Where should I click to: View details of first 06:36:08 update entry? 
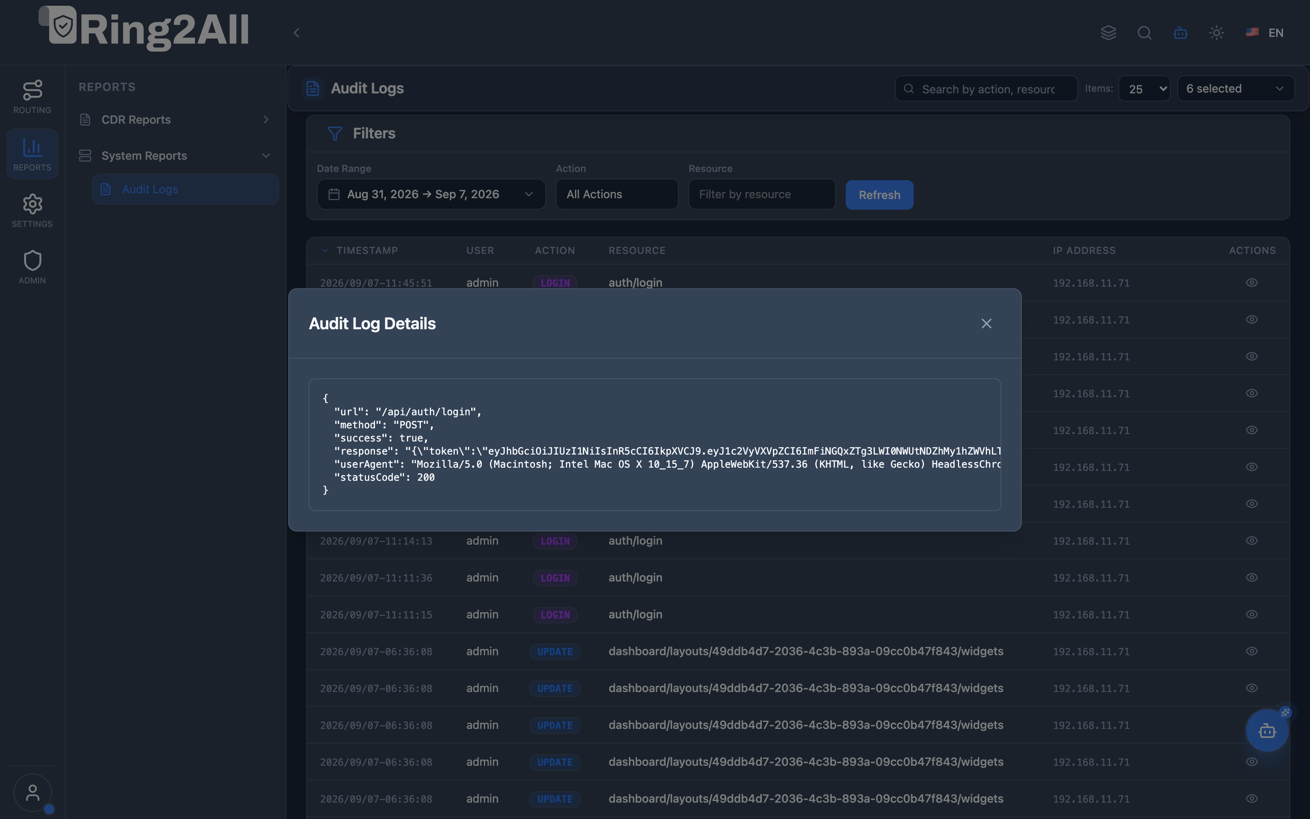coord(1251,651)
